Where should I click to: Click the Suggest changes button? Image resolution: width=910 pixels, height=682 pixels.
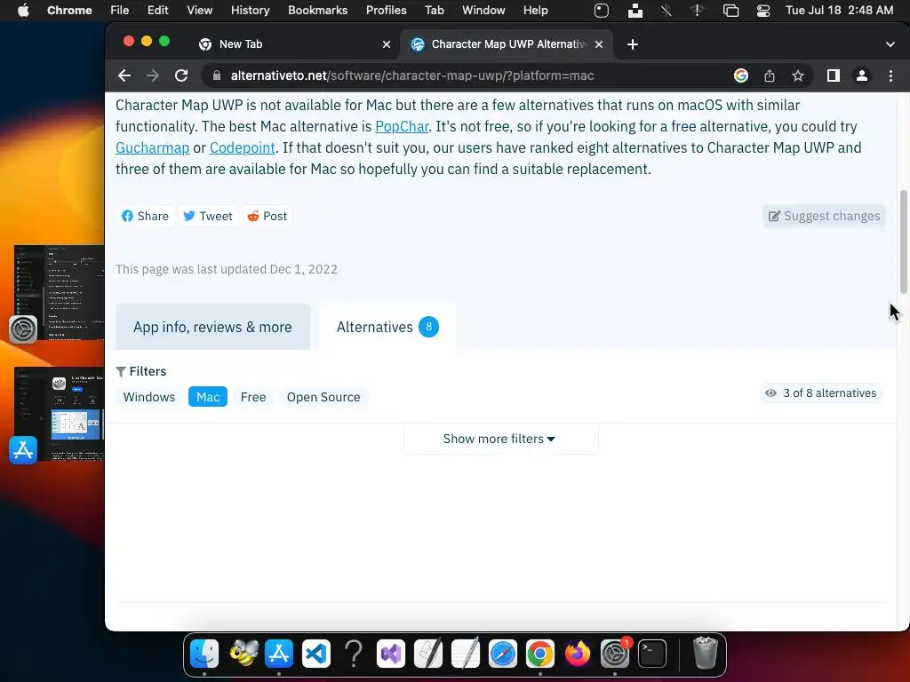pyautogui.click(x=824, y=216)
